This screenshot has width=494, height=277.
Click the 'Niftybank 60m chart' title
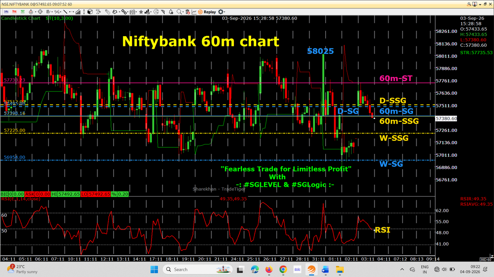click(200, 41)
